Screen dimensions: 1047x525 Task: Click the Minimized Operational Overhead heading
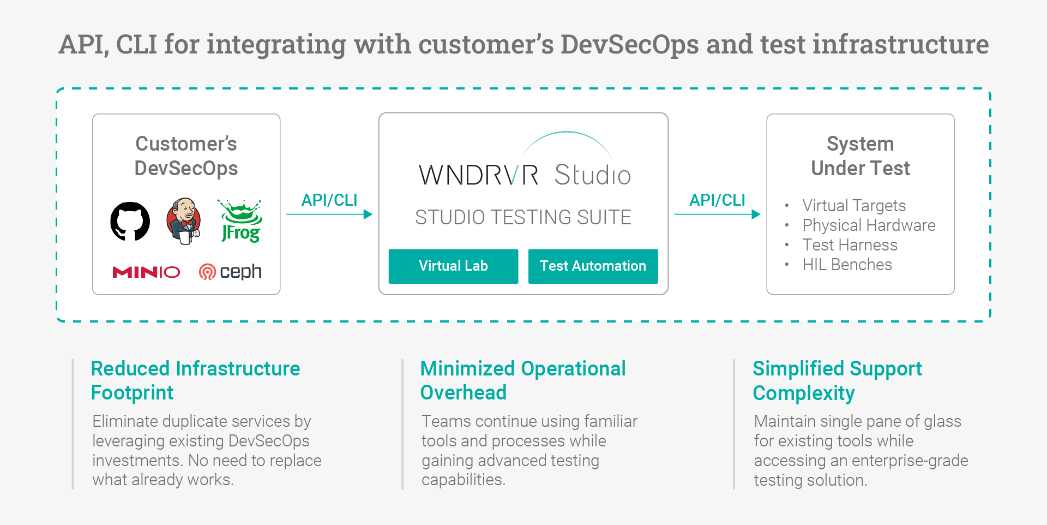(x=522, y=380)
